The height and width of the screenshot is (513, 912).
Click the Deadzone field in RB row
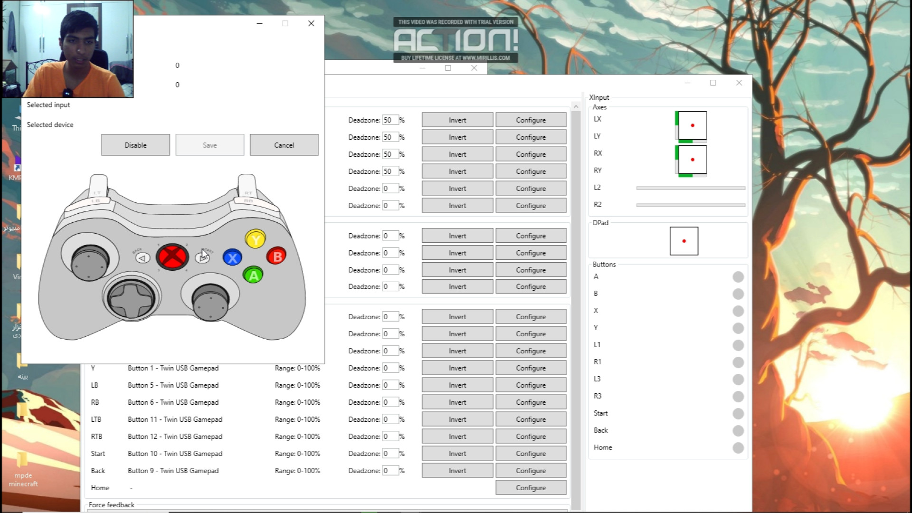point(390,402)
